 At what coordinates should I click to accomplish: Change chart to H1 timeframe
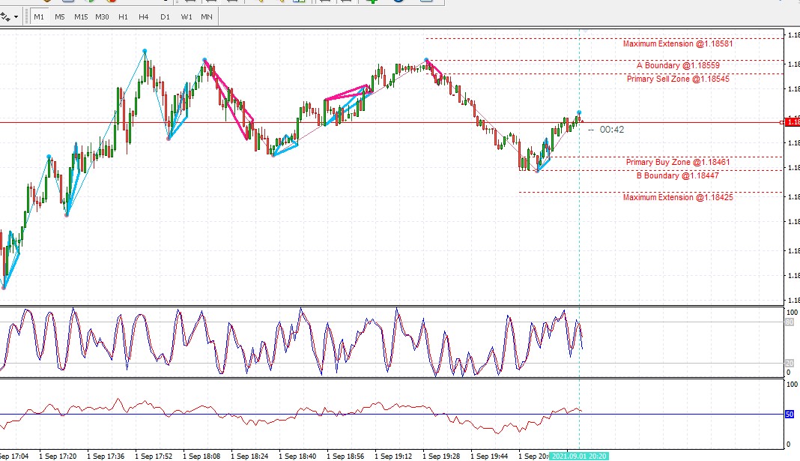(x=123, y=16)
